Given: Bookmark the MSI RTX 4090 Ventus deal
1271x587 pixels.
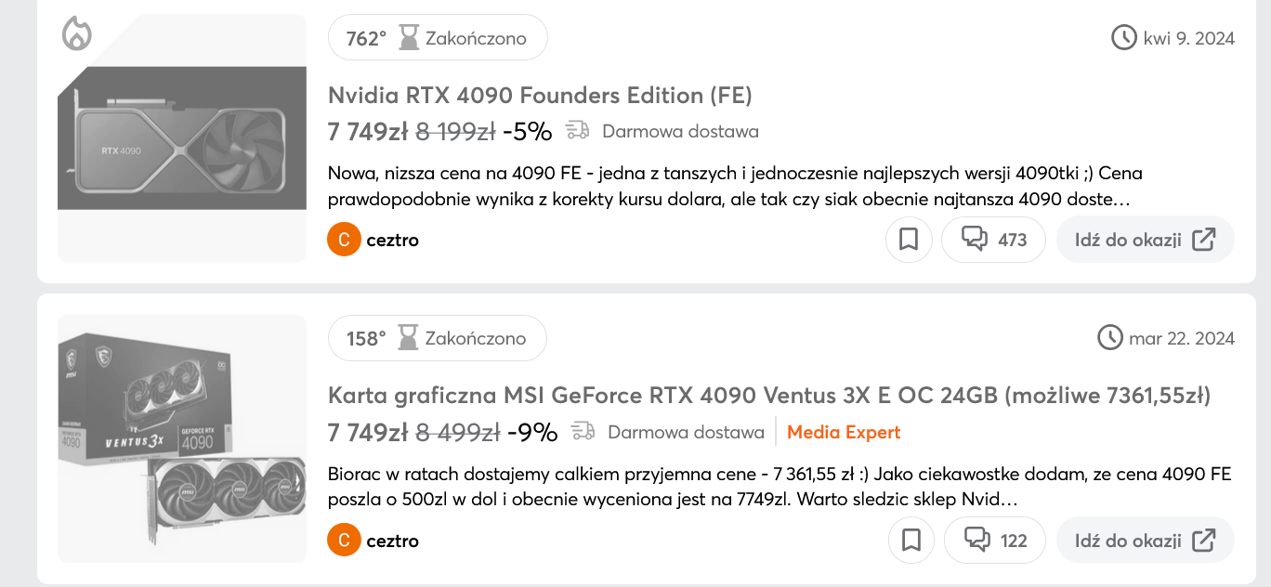Looking at the screenshot, I should tap(911, 541).
